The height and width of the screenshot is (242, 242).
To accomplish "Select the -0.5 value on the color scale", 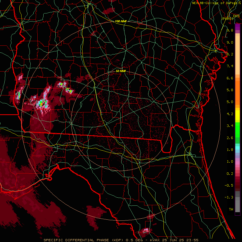I will click(x=229, y=186).
